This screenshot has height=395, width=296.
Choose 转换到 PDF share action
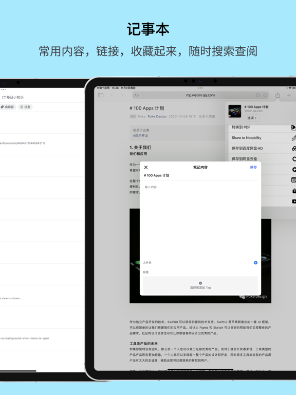[x=262, y=127]
